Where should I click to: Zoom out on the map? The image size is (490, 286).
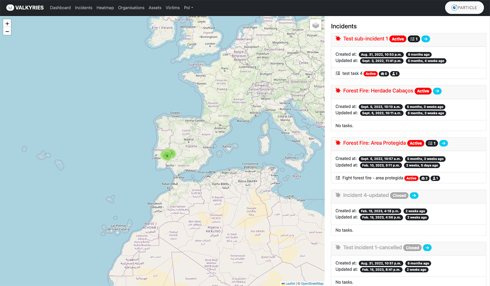[7, 31]
